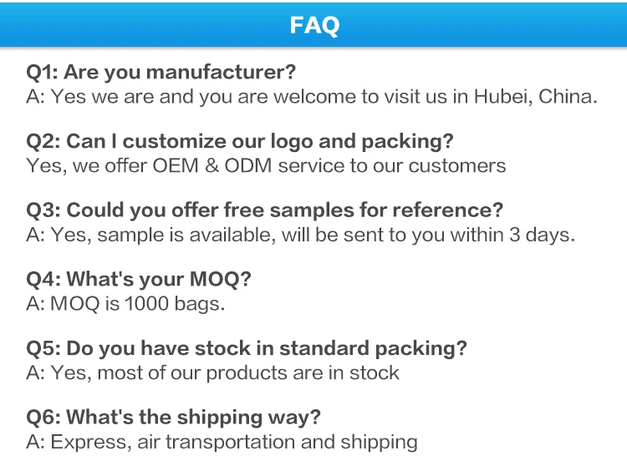Click the blue FAQ banner bar
627x461 pixels.
click(313, 25)
